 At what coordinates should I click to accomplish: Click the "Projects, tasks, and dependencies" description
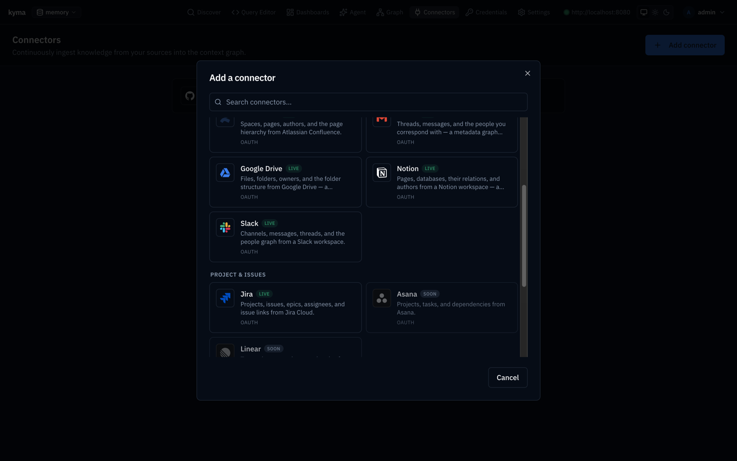(x=451, y=308)
